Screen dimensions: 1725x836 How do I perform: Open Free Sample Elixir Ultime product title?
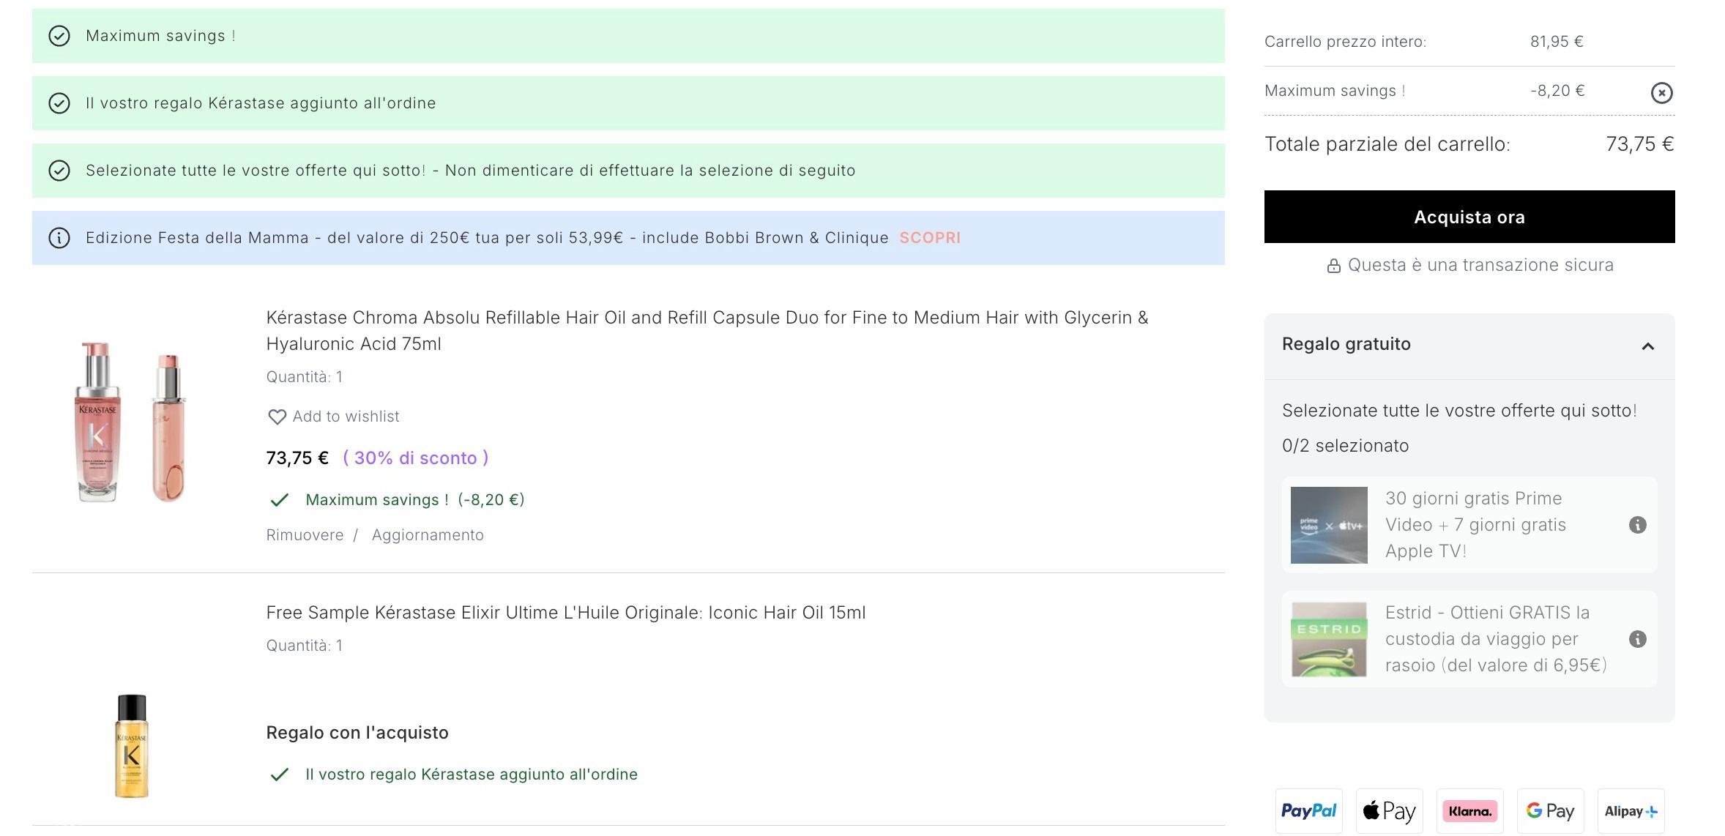[x=566, y=613]
